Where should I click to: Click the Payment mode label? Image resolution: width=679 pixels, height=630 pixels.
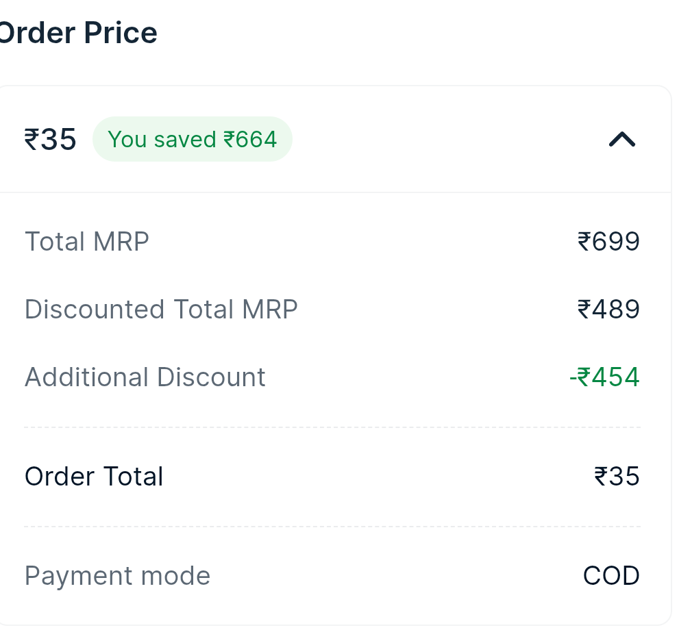pos(117,576)
